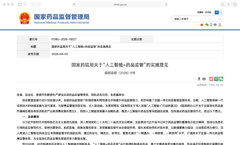
Task: Click the salutation line beginning 各省、自治区
Action: (x=71, y=95)
